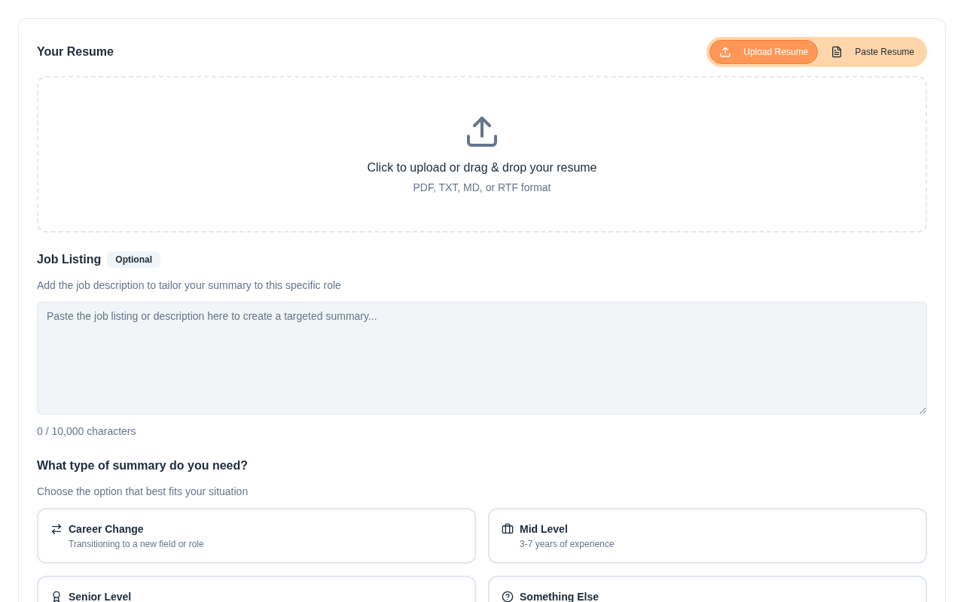Click the Senior Level award ribbon icon
The height and width of the screenshot is (602, 964).
(x=56, y=596)
